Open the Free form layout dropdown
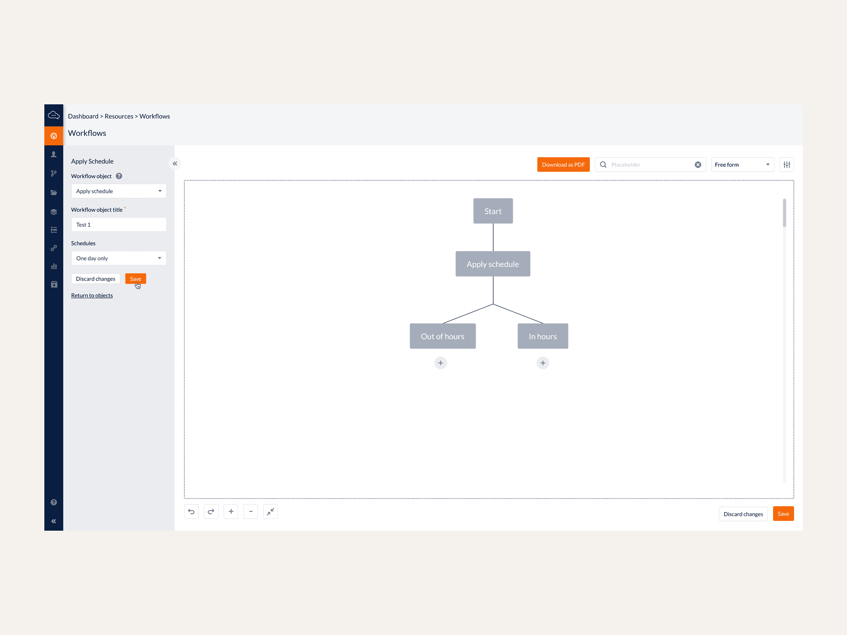 tap(742, 165)
